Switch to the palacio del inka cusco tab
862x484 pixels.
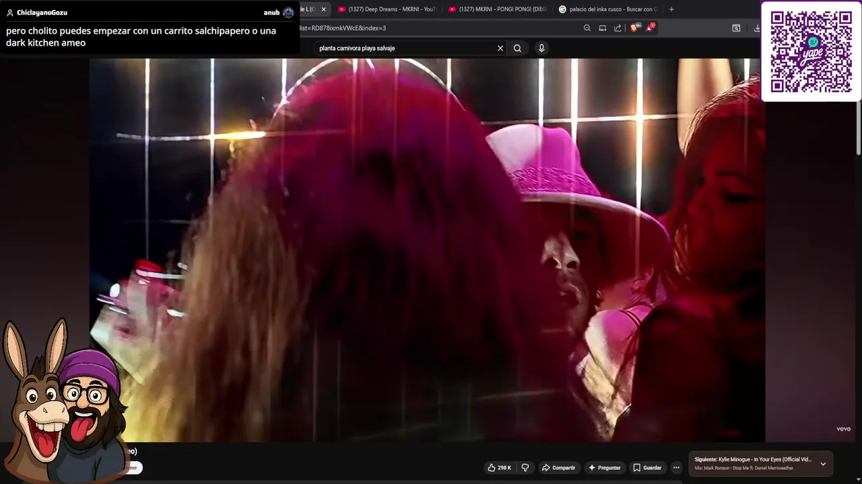click(x=607, y=9)
